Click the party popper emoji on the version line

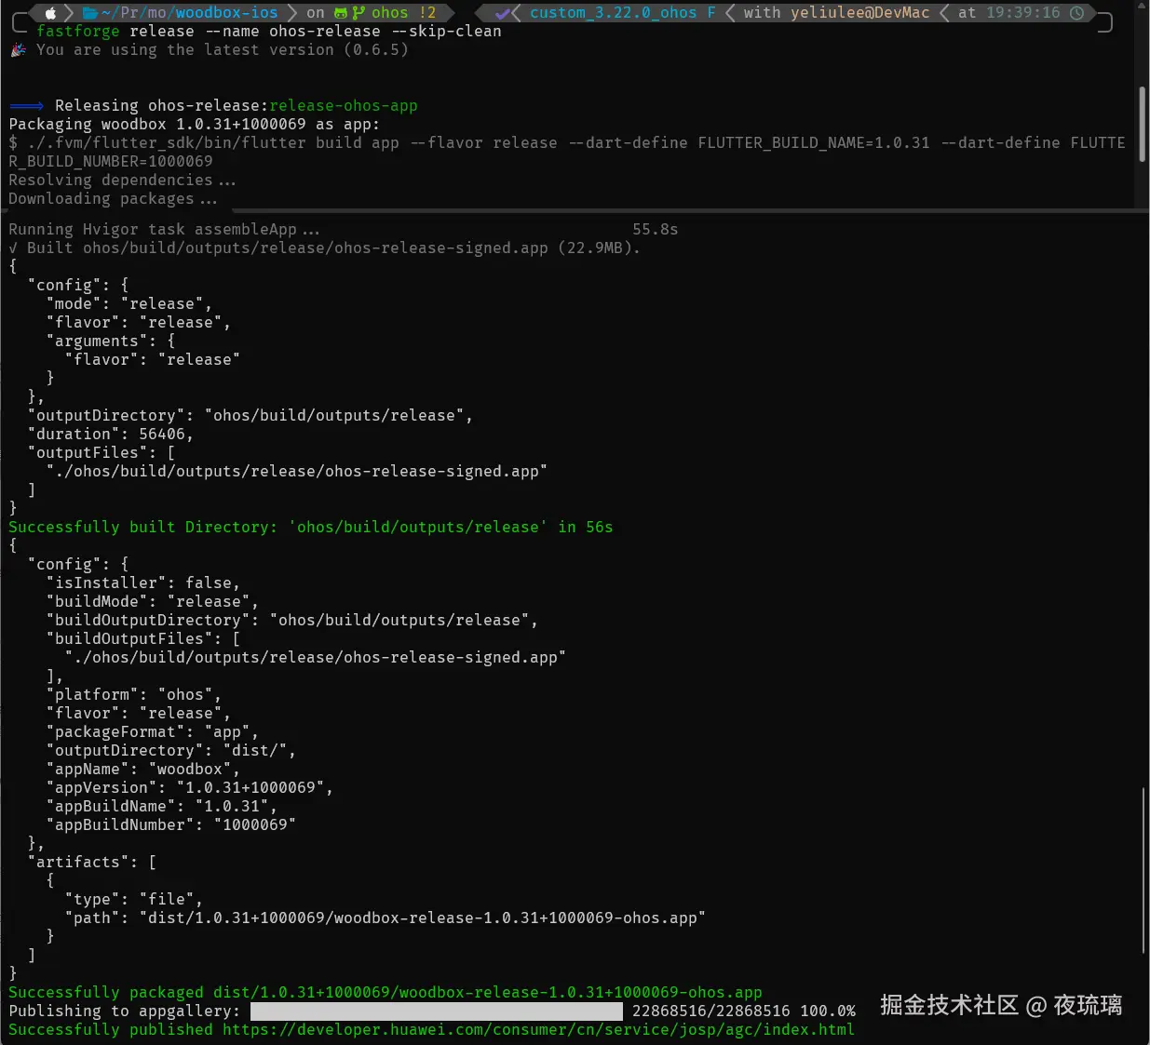click(18, 49)
